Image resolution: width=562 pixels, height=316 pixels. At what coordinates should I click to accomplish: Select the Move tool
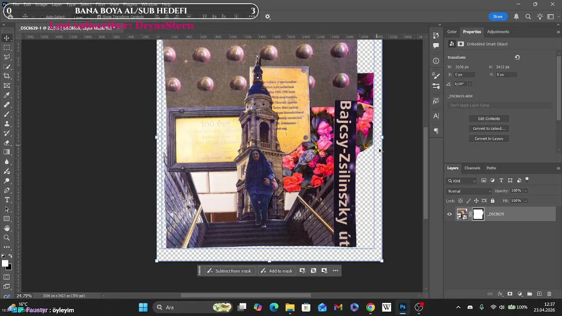tap(7, 38)
